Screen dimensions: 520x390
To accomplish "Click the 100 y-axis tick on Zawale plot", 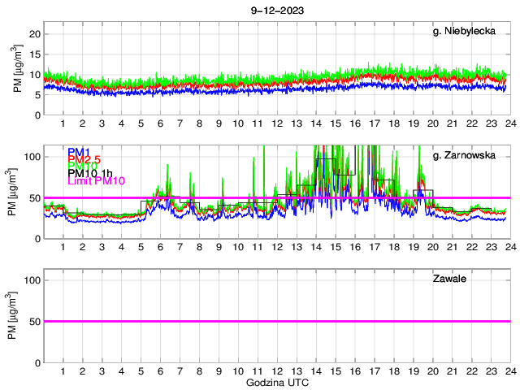I will [31, 279].
